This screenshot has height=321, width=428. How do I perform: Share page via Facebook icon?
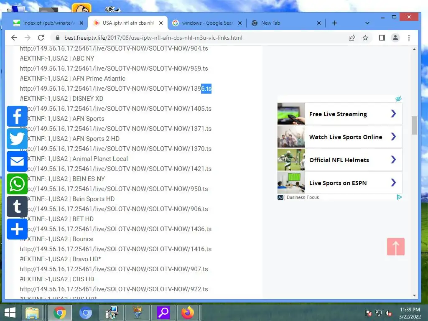tap(17, 116)
